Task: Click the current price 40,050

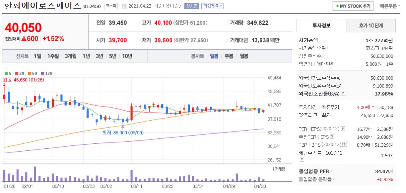Action: coord(23,28)
